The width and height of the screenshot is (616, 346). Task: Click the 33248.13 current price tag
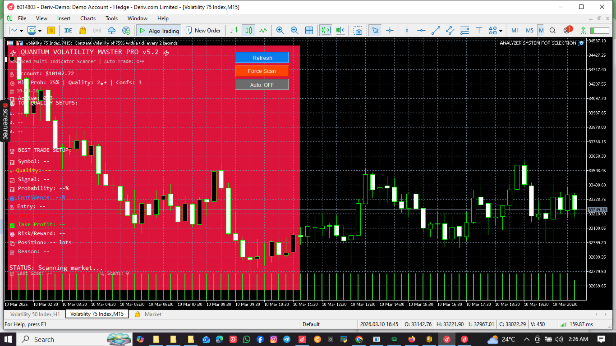pyautogui.click(x=597, y=210)
